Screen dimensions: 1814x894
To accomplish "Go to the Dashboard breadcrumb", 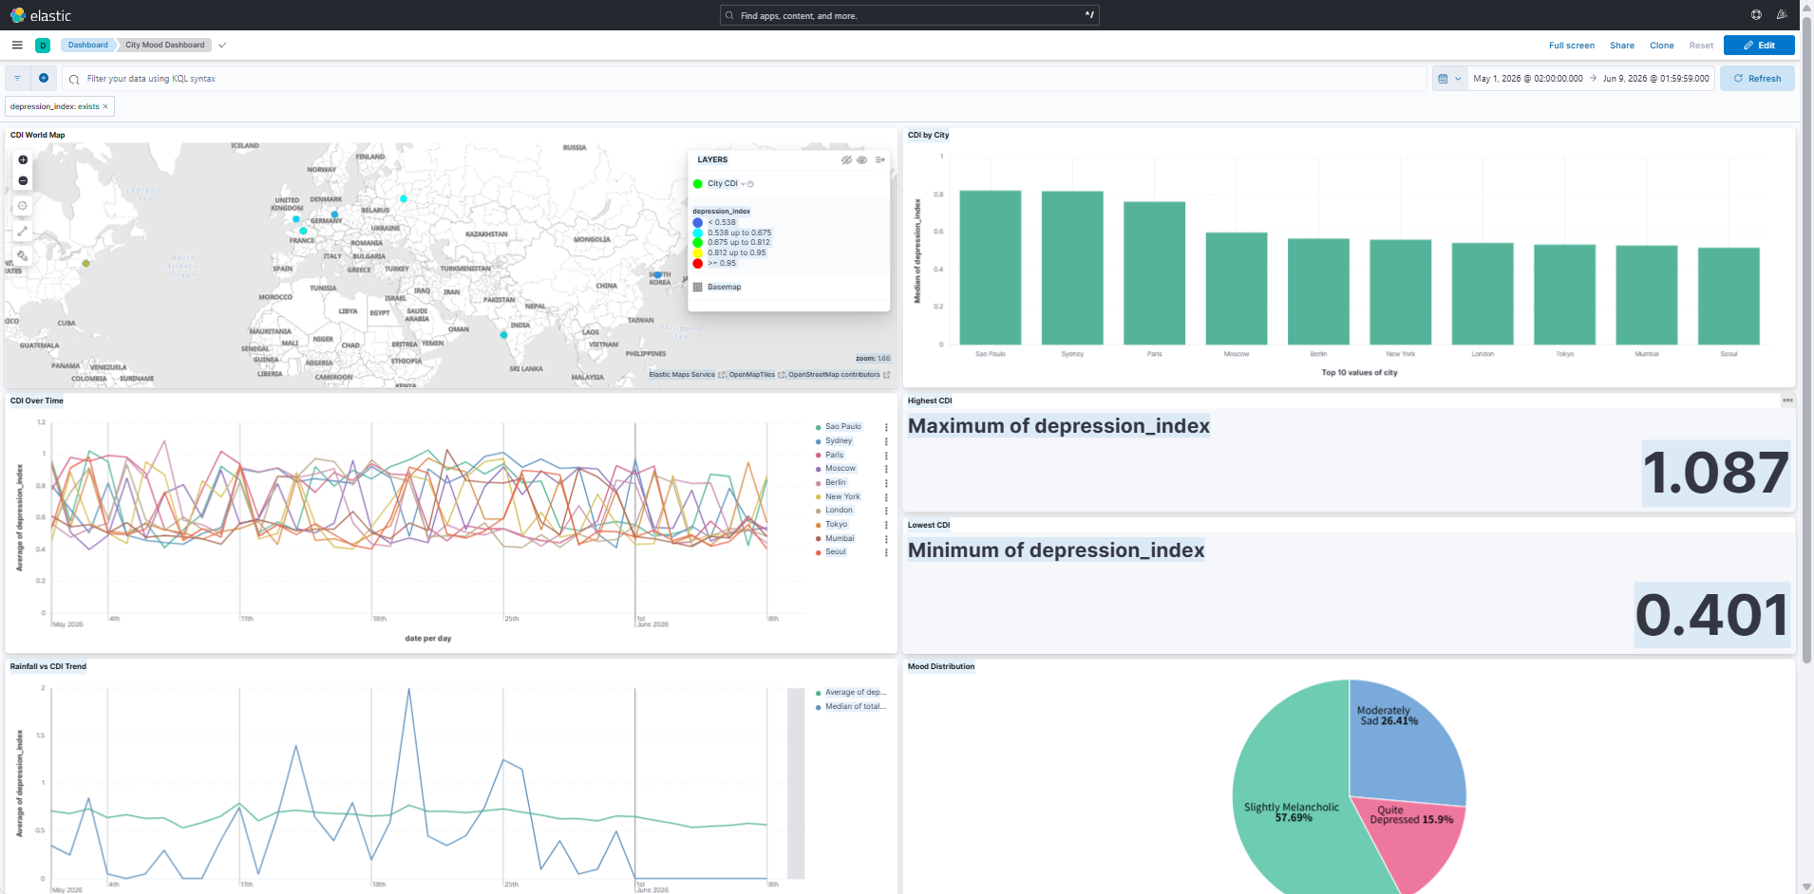I will coord(87,45).
